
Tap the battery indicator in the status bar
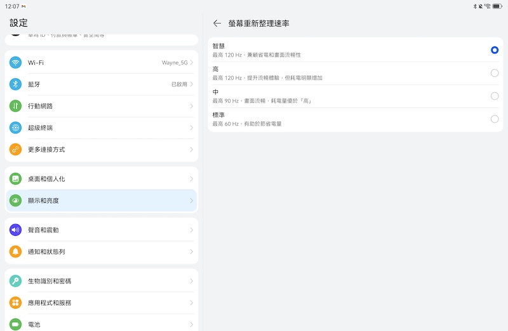pos(497,6)
